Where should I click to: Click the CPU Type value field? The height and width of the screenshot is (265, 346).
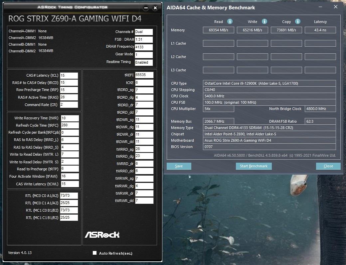tap(269, 83)
